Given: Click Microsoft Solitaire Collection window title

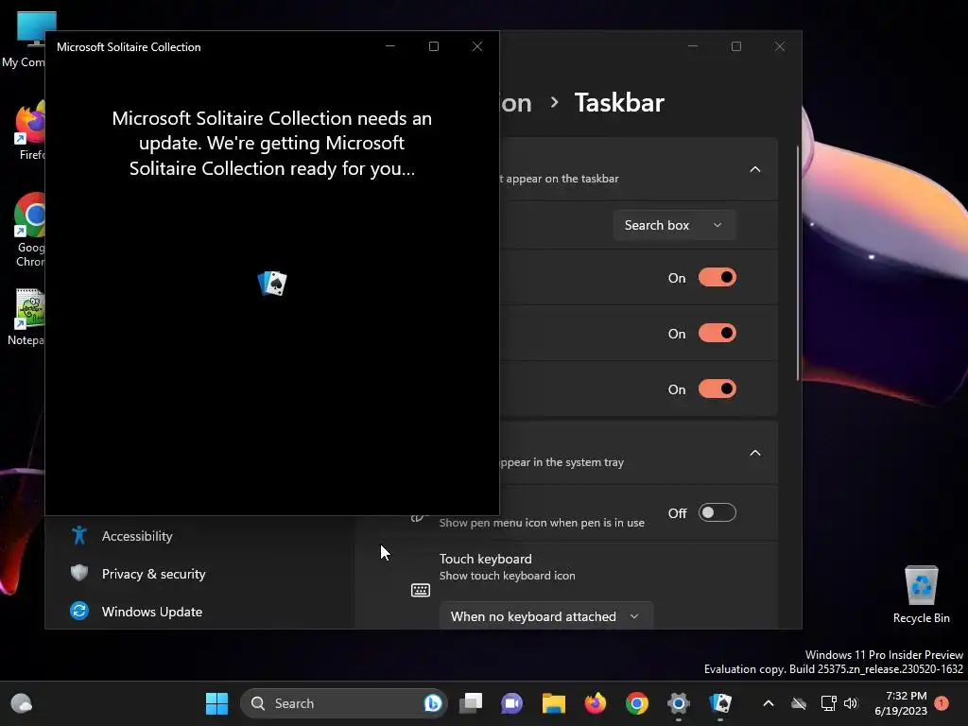Looking at the screenshot, I should [x=129, y=47].
